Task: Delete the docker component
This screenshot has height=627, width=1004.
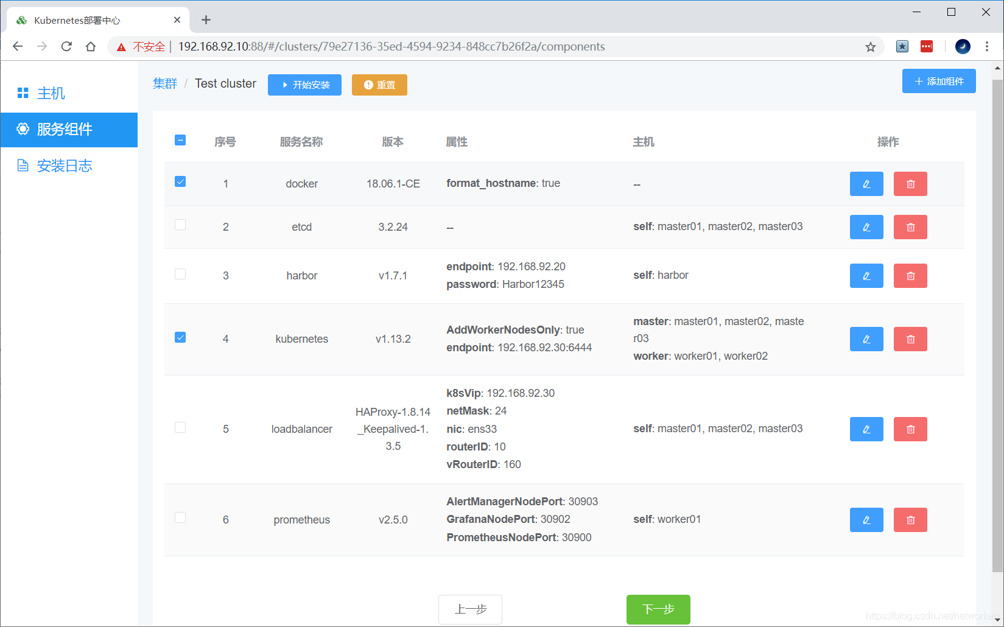Action: coord(910,184)
